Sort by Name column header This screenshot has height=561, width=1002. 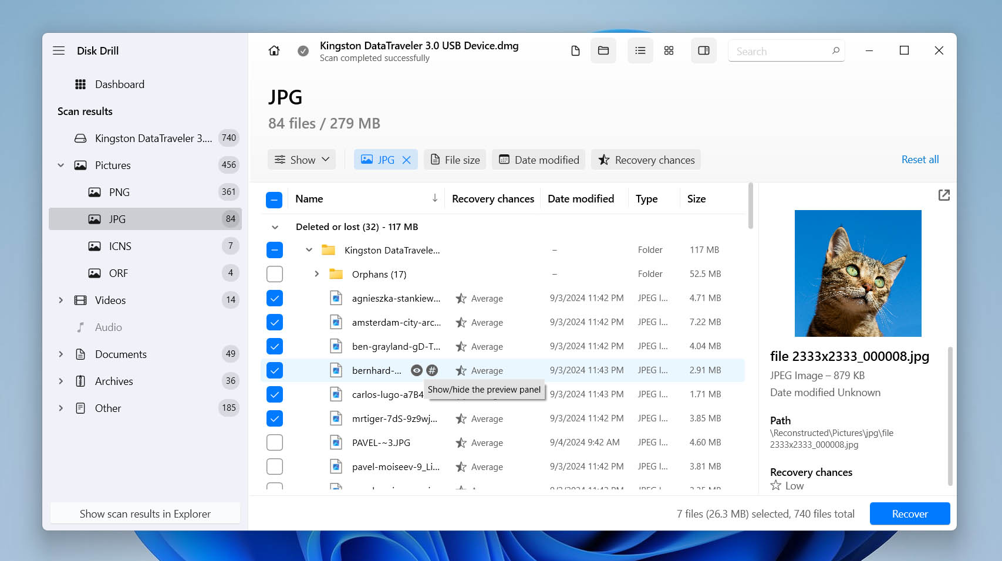[x=367, y=199]
